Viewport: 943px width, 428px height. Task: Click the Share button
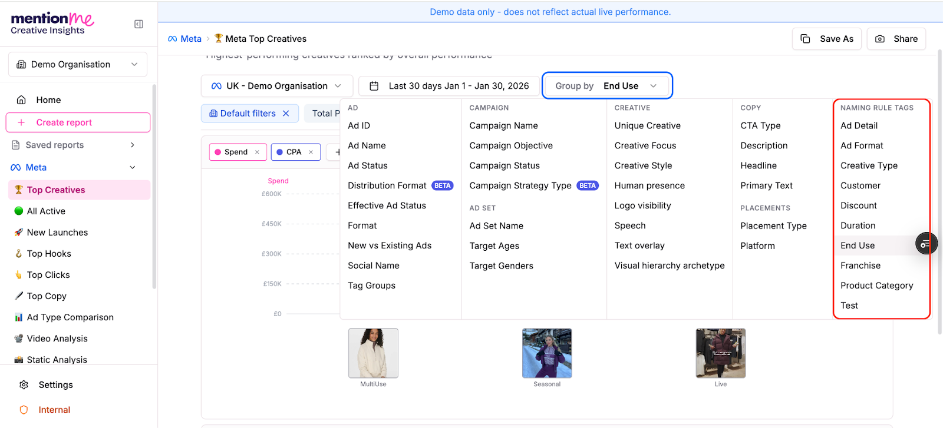coord(896,39)
